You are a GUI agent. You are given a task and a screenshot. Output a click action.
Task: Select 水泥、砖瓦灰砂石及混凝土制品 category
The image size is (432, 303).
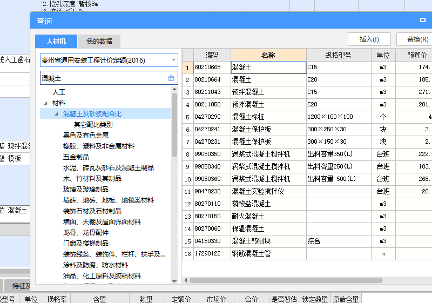pos(109,168)
